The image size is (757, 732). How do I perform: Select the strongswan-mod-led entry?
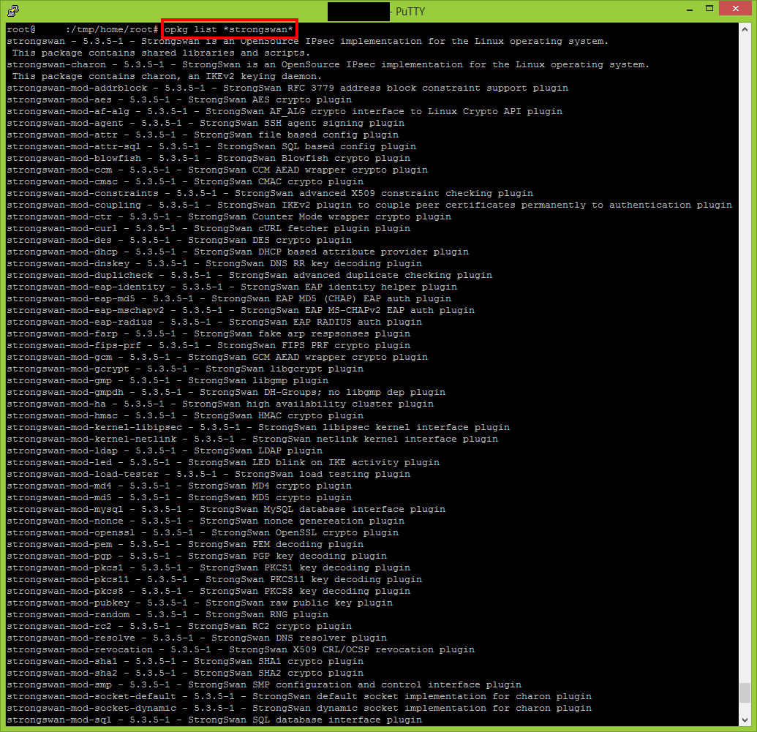[223, 463]
